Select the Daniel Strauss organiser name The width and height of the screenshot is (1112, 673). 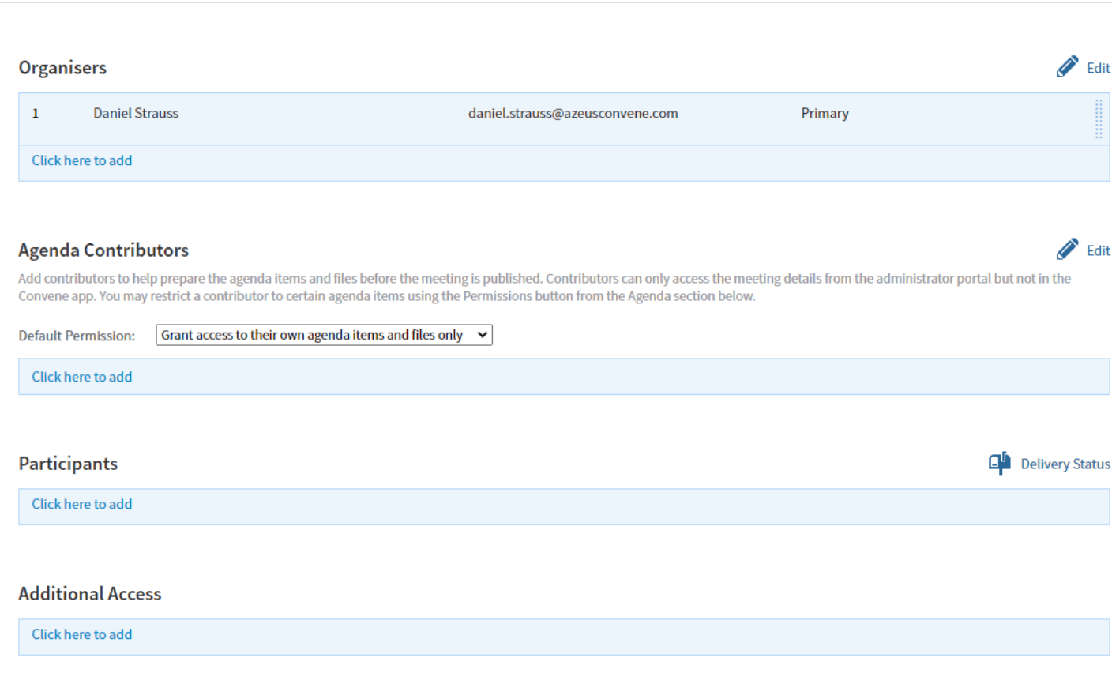pyautogui.click(x=136, y=113)
